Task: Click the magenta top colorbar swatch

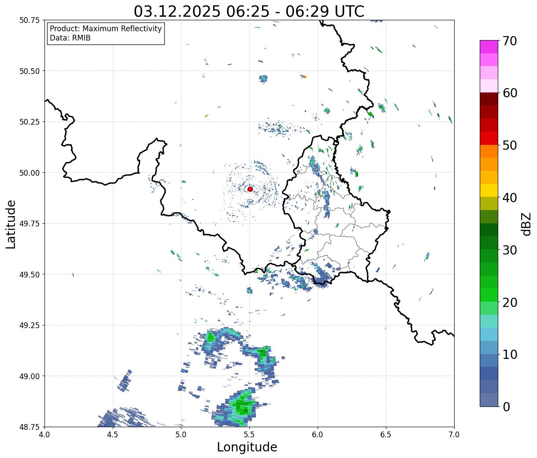Action: 489,47
